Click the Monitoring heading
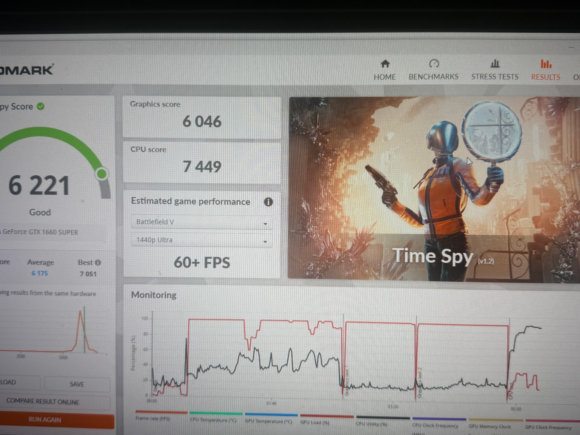 (154, 295)
